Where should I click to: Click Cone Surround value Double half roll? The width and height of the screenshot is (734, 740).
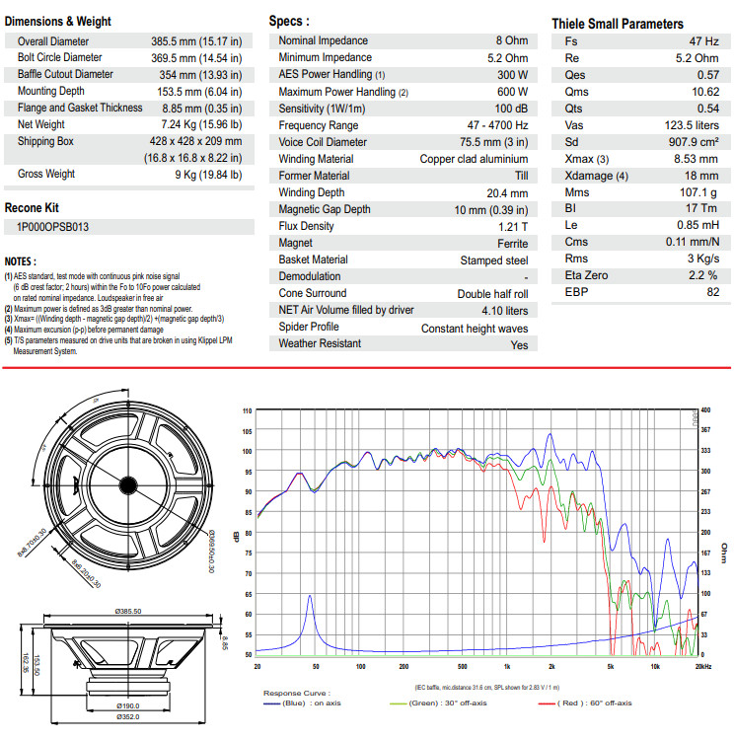point(493,294)
